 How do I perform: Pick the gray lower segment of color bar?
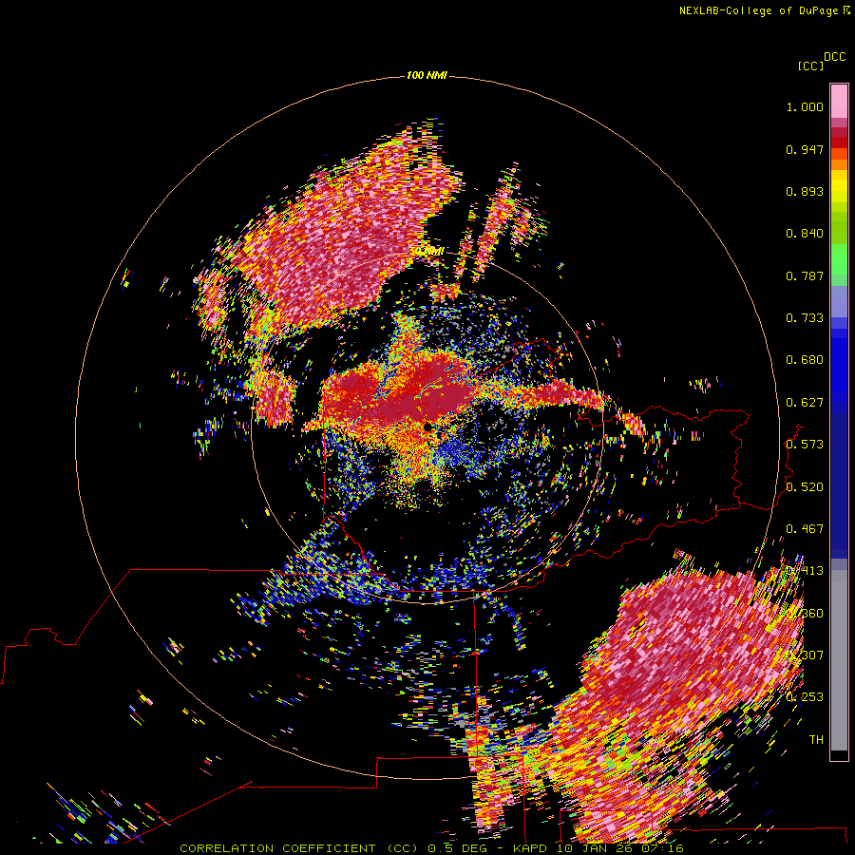coord(839,660)
